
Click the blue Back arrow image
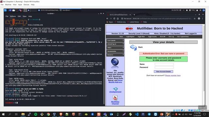134,48
